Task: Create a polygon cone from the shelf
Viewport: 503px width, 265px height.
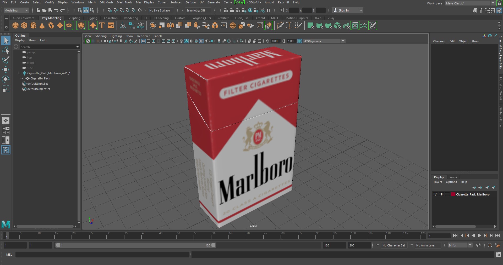Action: pyautogui.click(x=42, y=25)
